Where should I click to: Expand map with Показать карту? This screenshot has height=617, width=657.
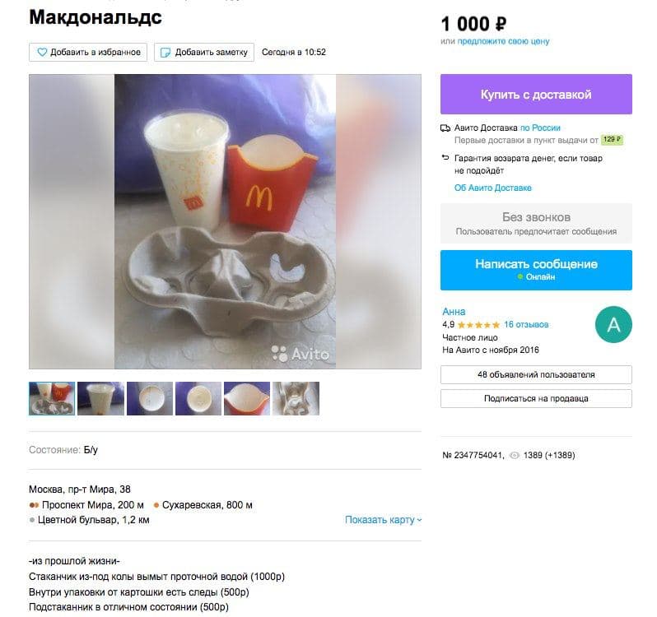383,520
